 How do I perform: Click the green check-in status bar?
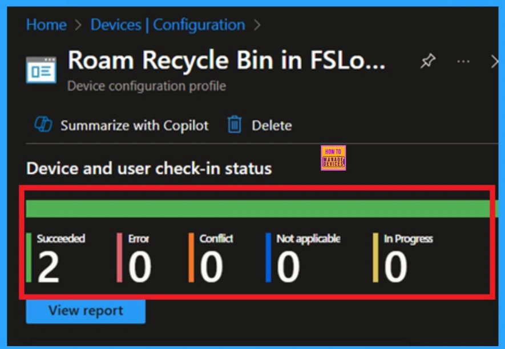click(258, 209)
